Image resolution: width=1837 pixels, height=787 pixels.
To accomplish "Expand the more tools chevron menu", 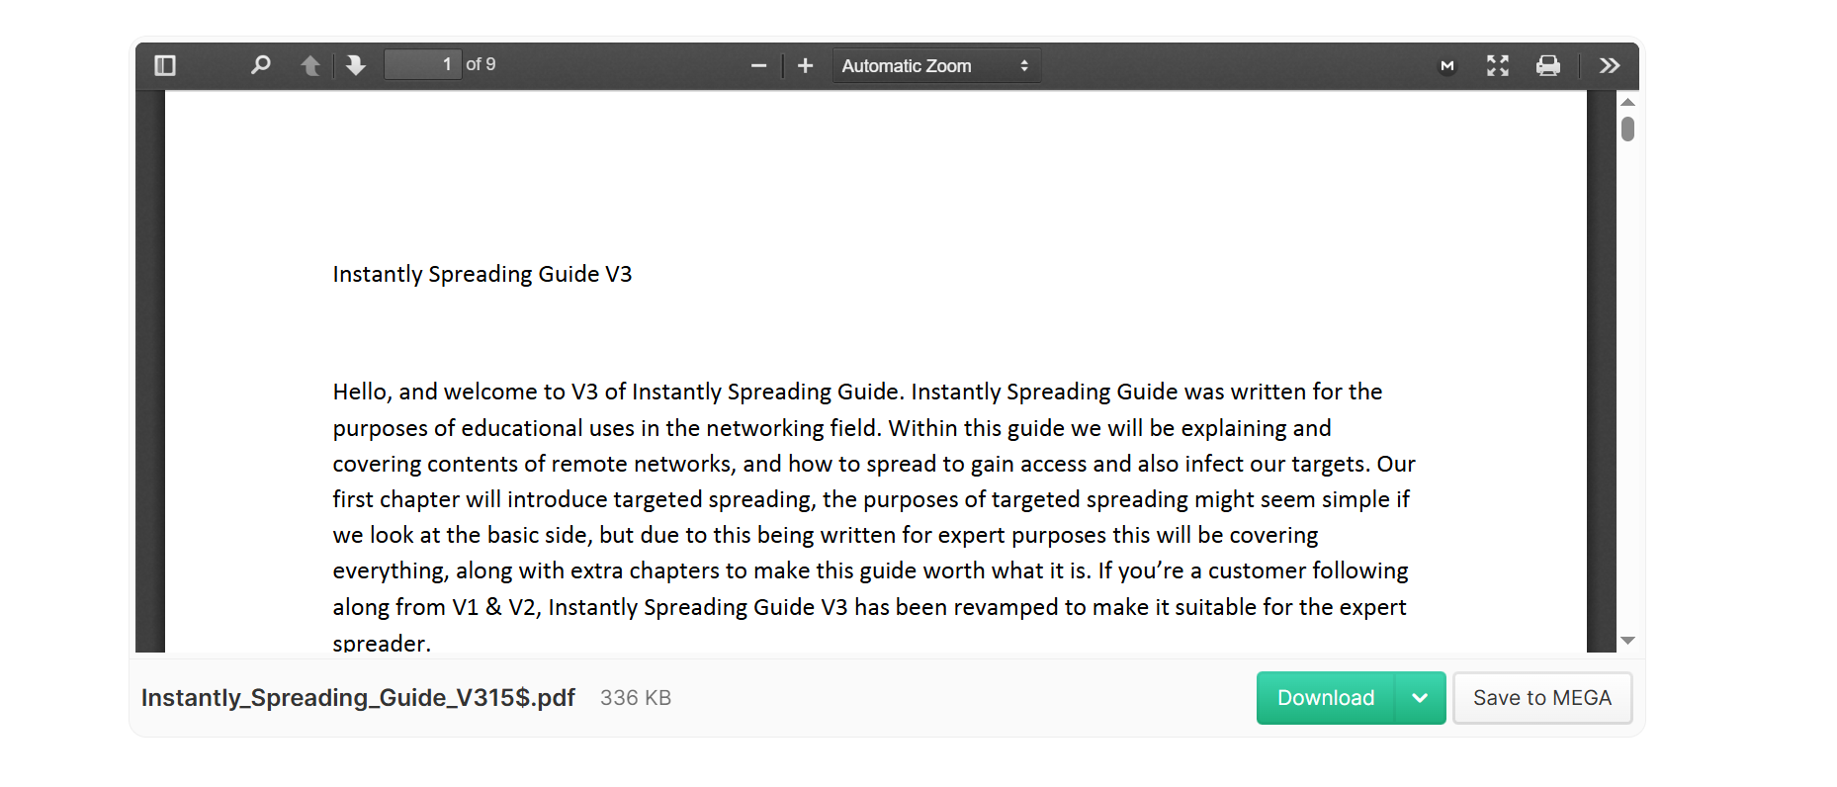I will click(x=1609, y=65).
